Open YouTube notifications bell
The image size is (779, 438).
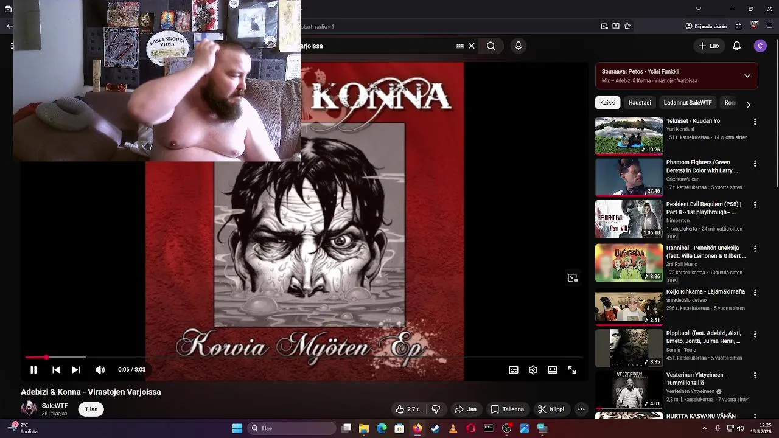pos(736,46)
